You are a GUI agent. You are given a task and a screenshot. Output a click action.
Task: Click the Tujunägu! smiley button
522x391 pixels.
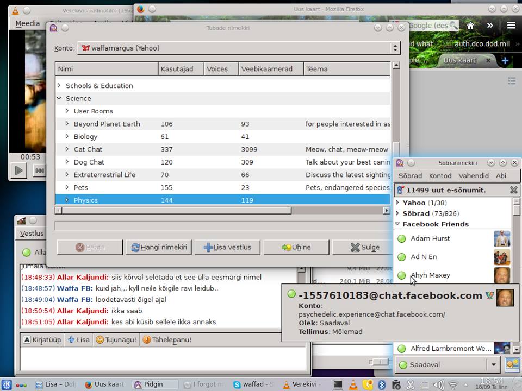tap(116, 340)
